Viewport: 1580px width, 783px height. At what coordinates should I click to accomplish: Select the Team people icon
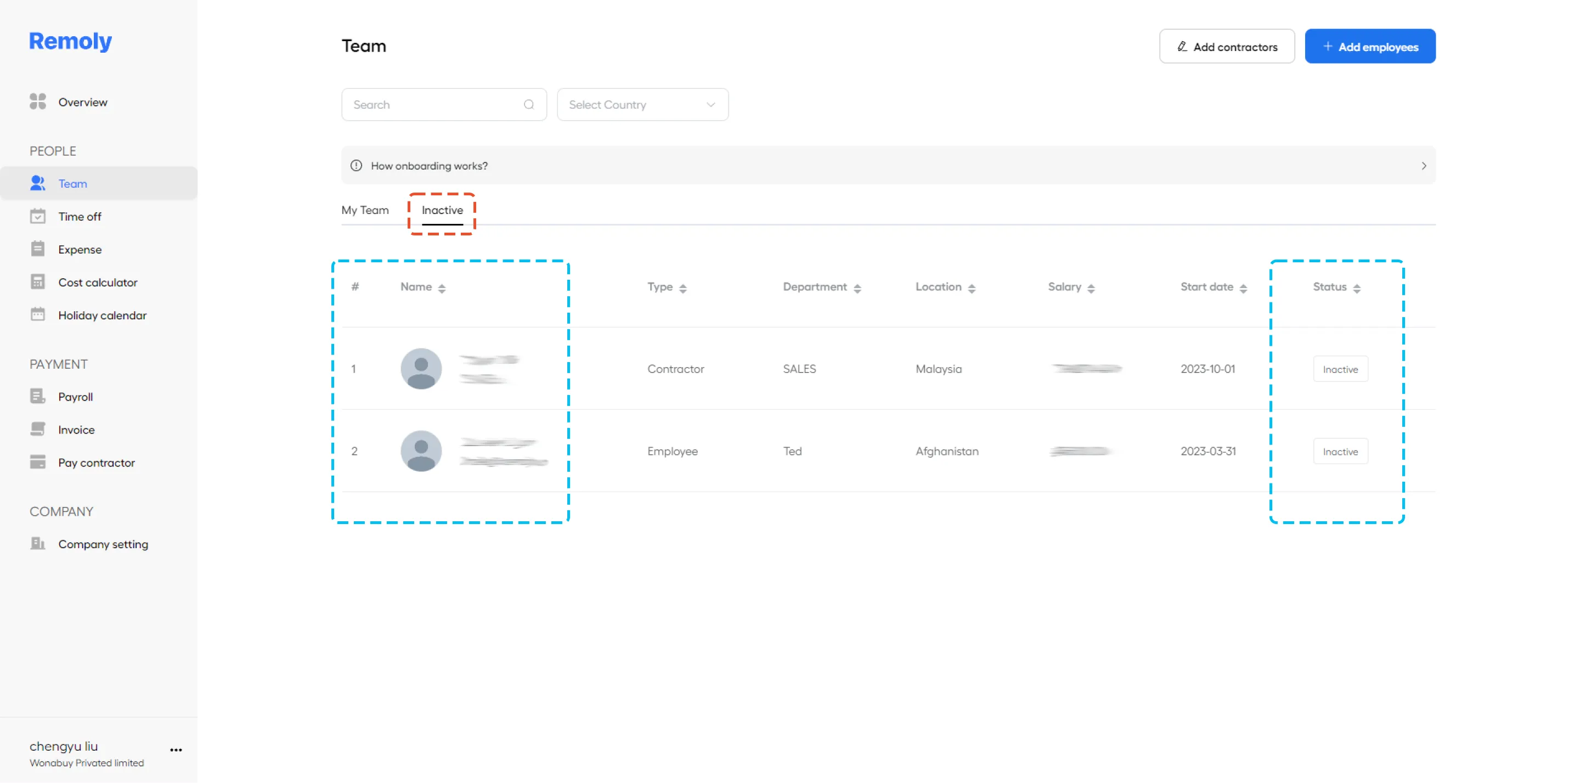pos(38,183)
